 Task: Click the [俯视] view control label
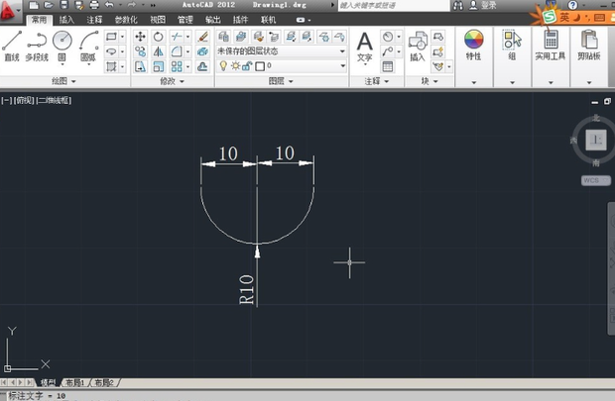(x=25, y=100)
